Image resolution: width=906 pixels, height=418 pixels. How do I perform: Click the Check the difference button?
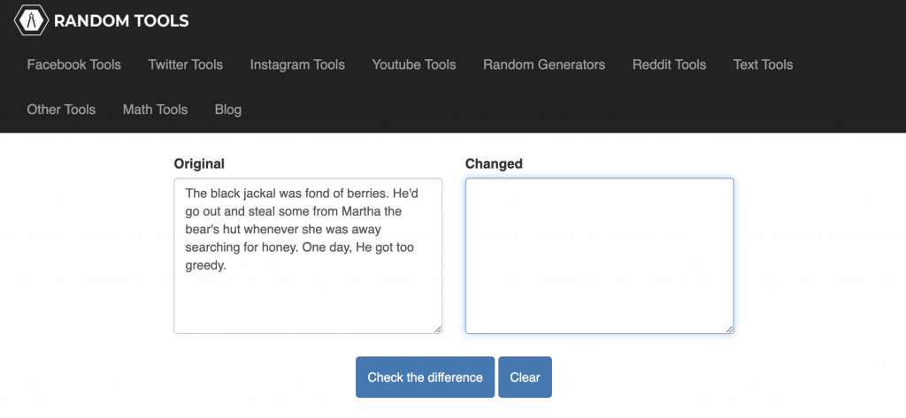[x=426, y=377]
